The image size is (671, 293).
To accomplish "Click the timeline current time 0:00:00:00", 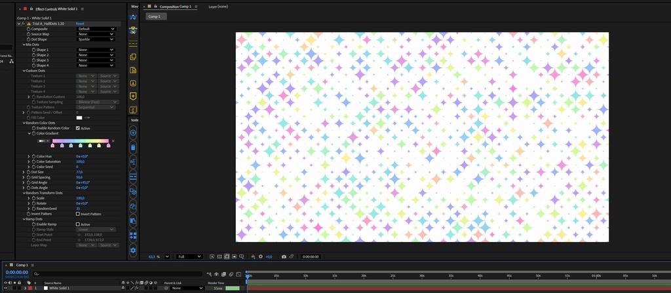I will tap(17, 273).
